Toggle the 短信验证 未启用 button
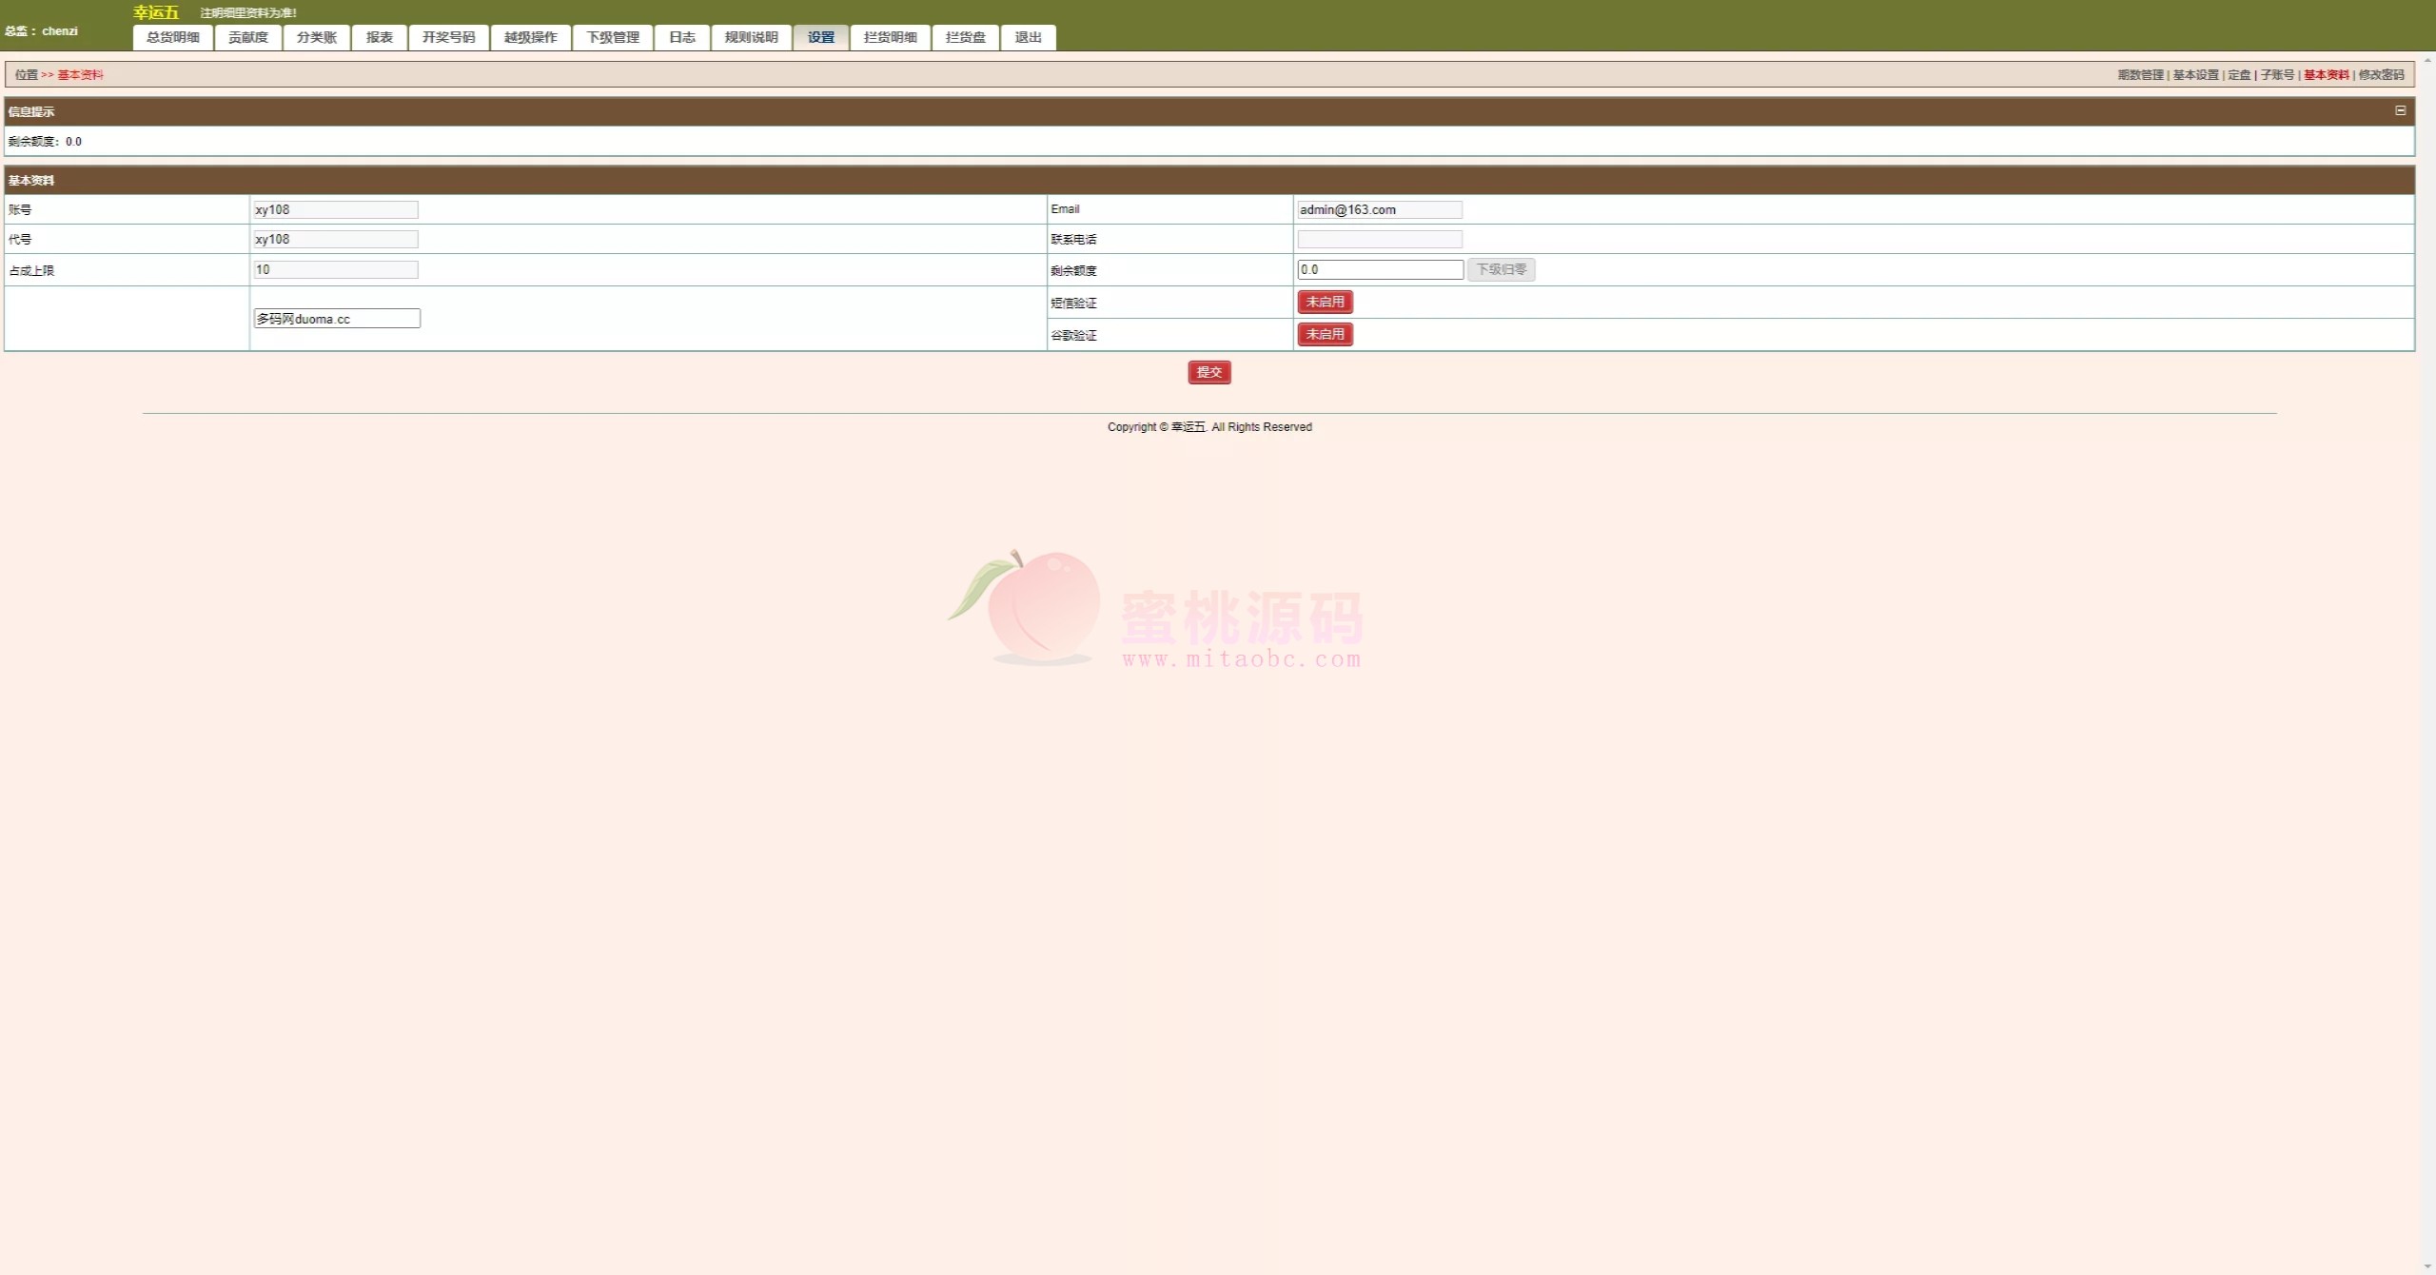Screen dimensions: 2436x1275 tap(1325, 302)
